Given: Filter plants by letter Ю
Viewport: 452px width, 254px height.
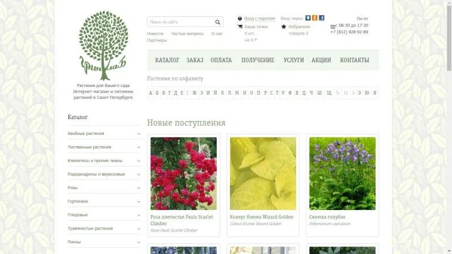Looking at the screenshot, I should 367,93.
